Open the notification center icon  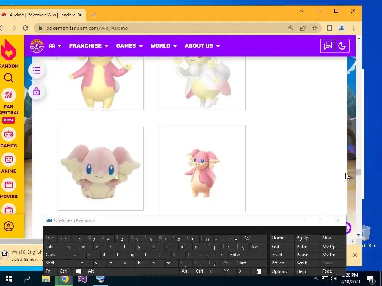pos(370,279)
